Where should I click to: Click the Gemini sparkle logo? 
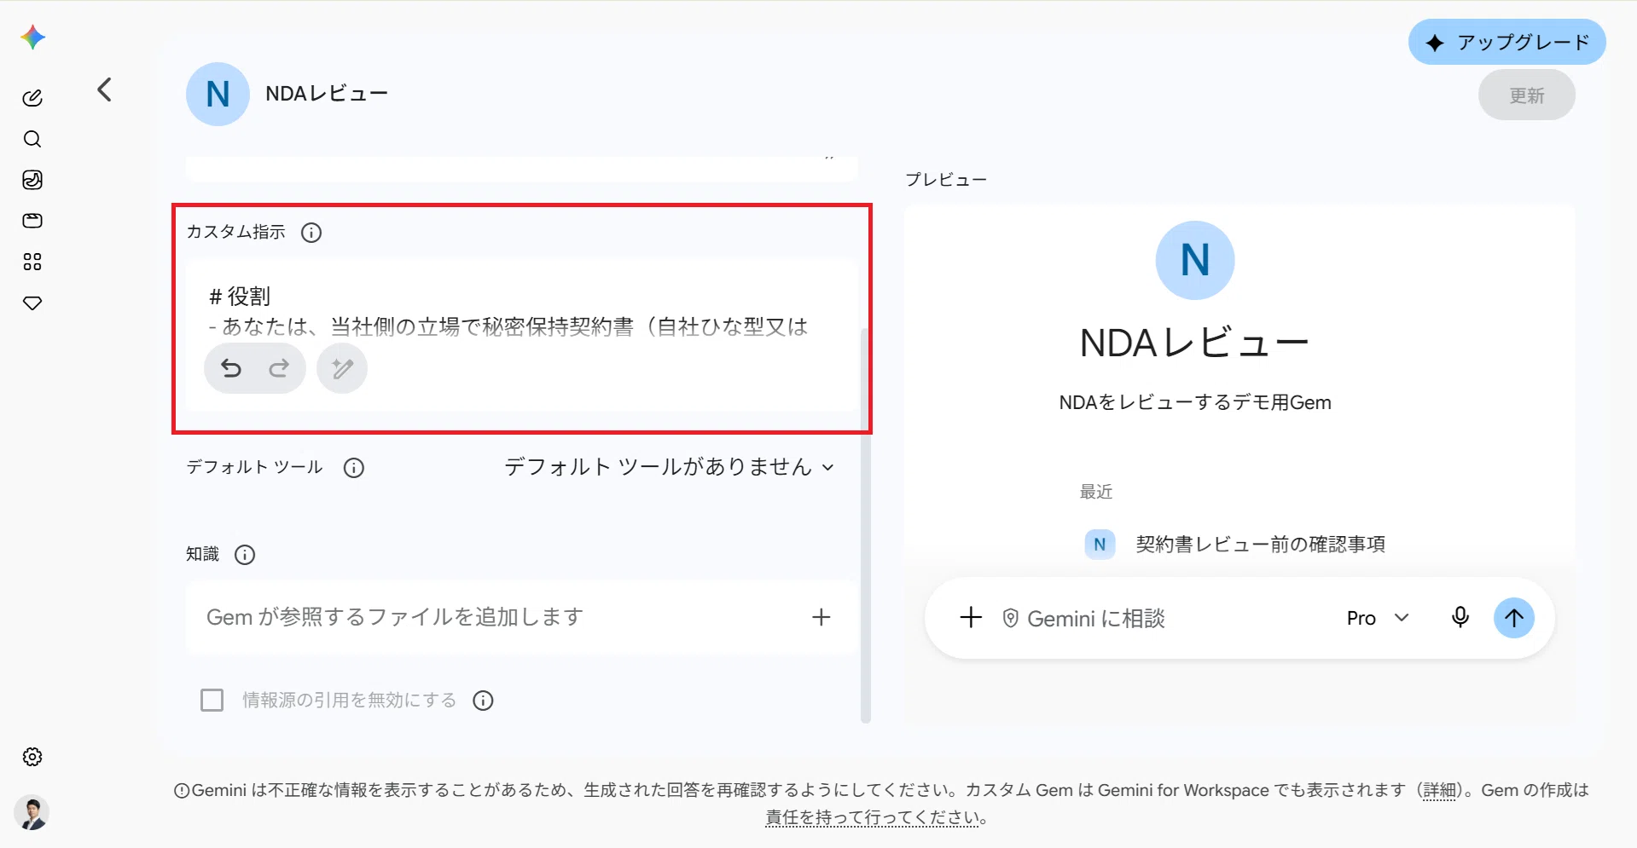click(x=33, y=37)
